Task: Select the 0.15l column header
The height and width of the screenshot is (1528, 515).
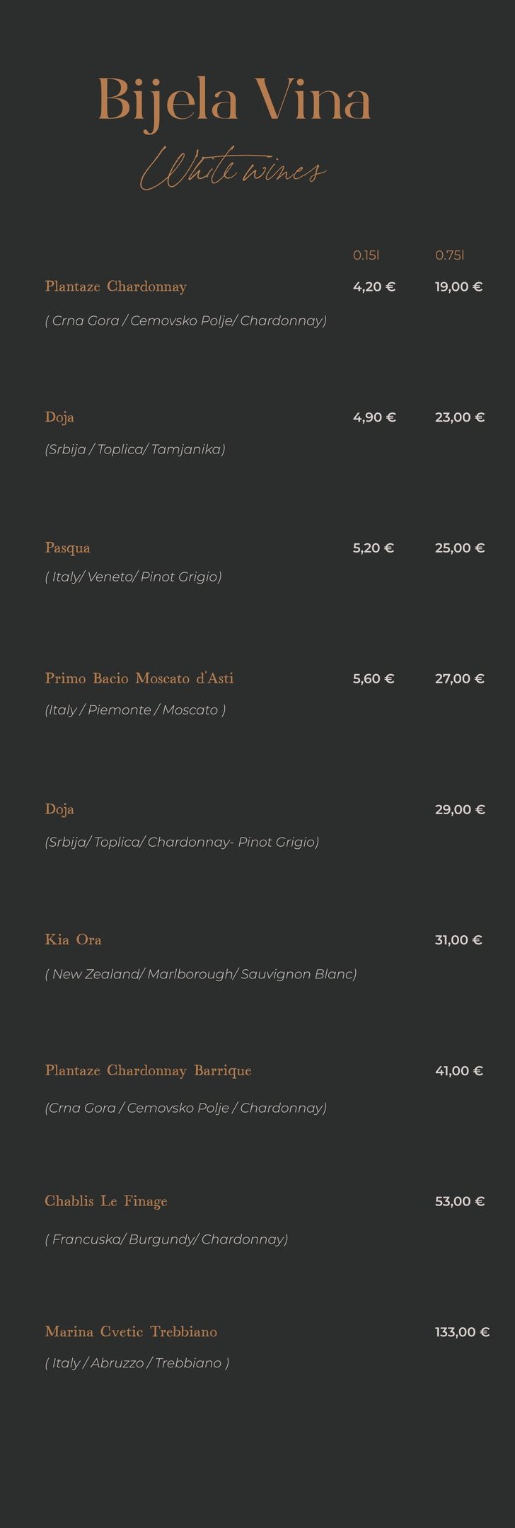Action: coord(366,255)
